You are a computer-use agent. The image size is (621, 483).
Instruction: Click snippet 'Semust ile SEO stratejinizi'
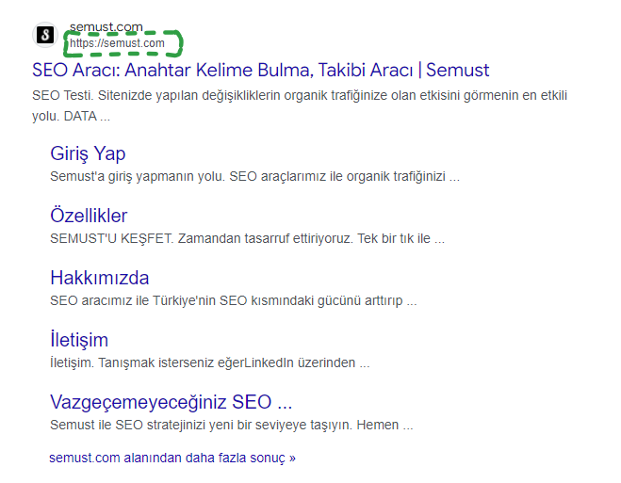click(232, 425)
